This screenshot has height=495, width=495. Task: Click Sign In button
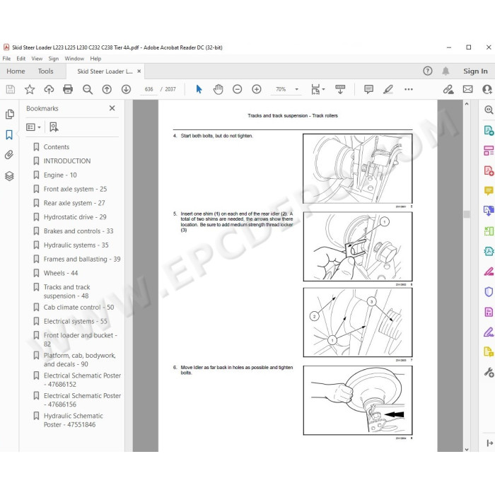click(475, 71)
